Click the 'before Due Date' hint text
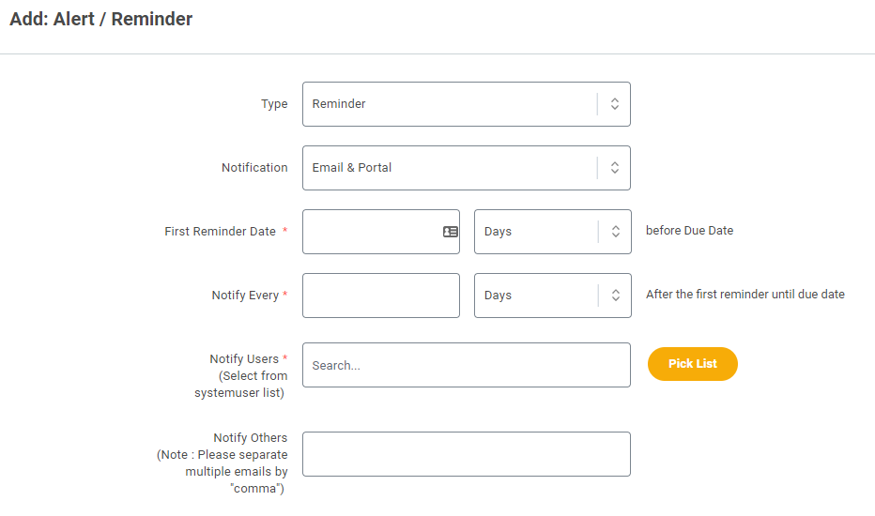The image size is (875, 516). click(690, 231)
